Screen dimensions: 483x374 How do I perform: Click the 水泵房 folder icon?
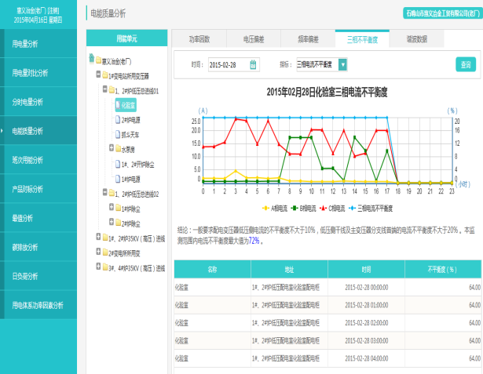[x=117, y=148]
